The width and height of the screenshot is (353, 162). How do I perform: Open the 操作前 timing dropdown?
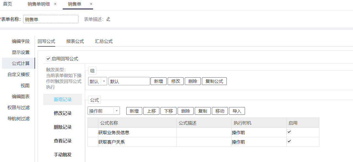[x=104, y=111]
